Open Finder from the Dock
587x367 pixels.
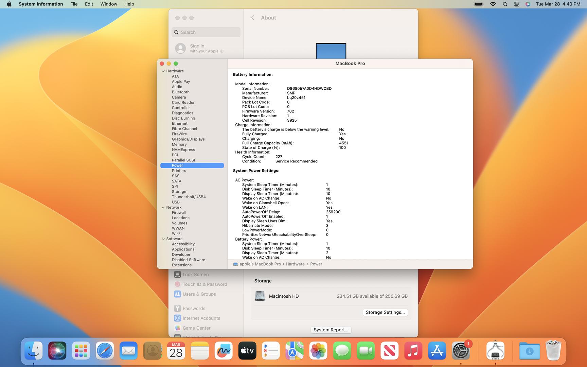(x=34, y=351)
